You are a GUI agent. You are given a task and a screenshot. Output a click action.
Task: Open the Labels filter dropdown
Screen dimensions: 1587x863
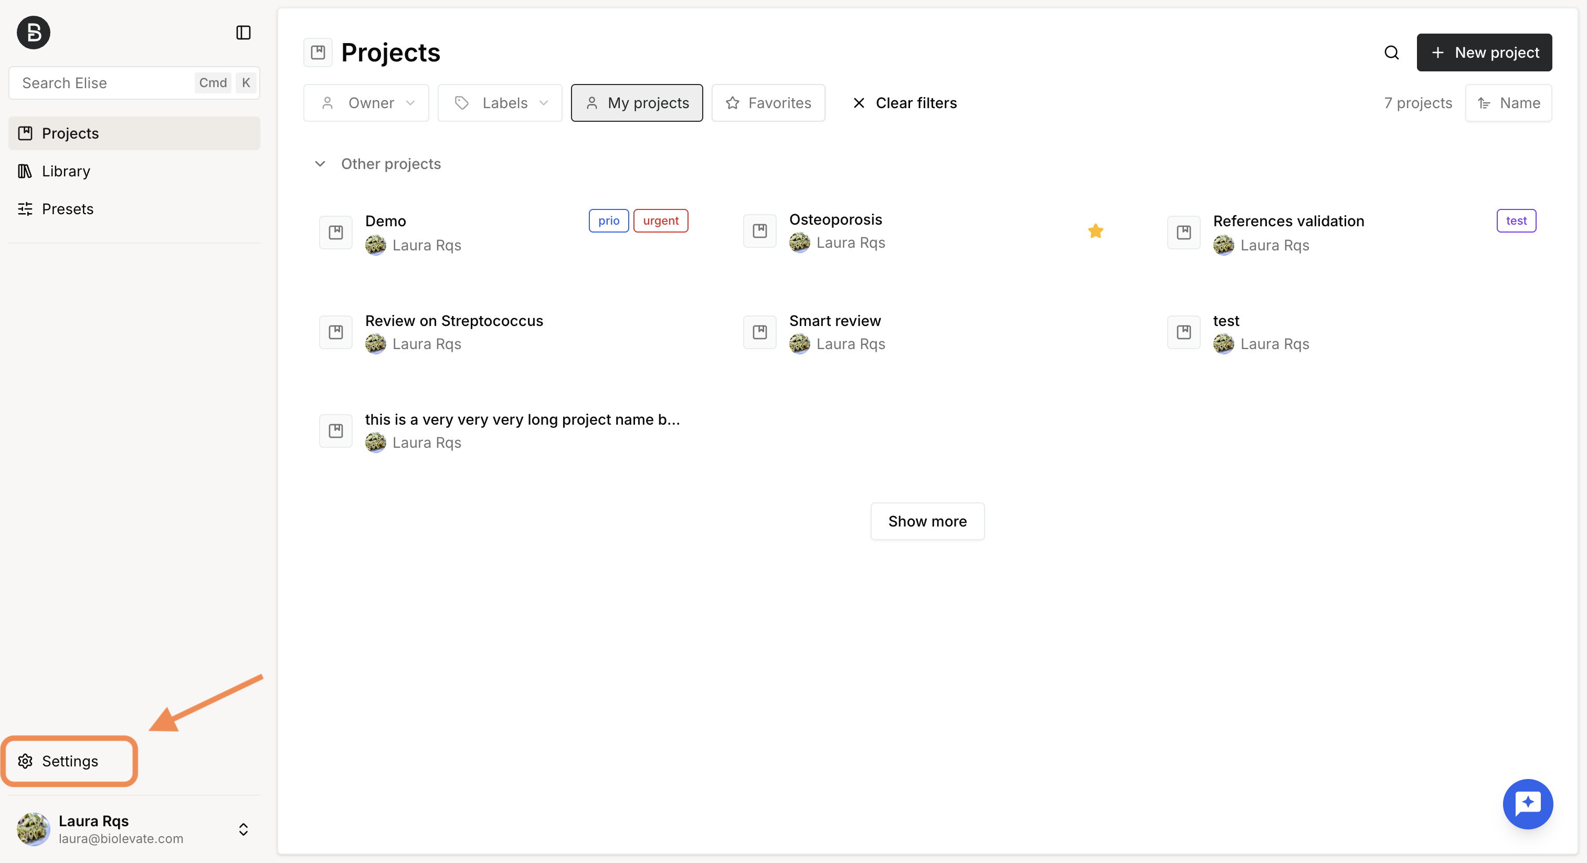500,103
